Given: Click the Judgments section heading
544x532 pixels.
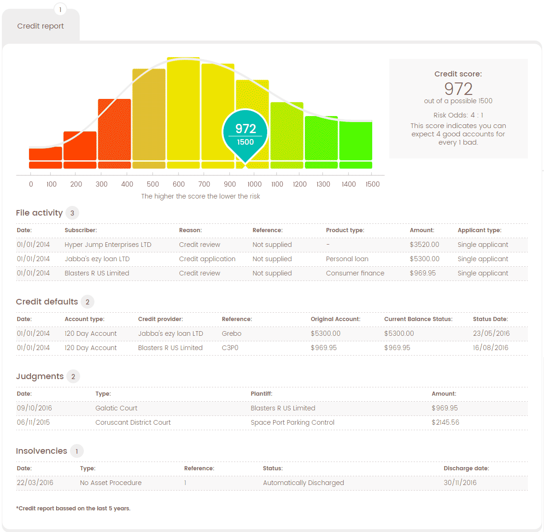Looking at the screenshot, I should [x=40, y=376].
